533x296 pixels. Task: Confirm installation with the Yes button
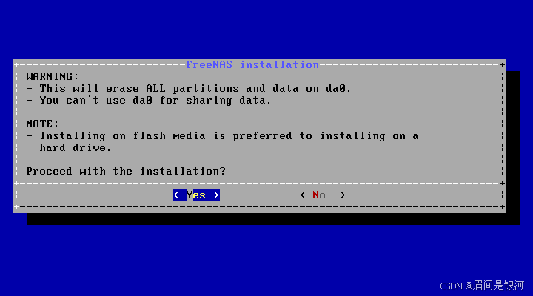click(196, 195)
